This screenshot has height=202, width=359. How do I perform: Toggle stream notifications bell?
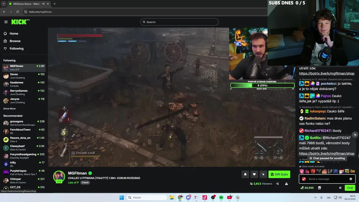[245, 175]
